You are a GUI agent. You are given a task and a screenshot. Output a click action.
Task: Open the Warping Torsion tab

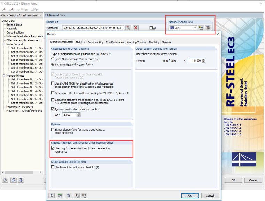coord(136,42)
